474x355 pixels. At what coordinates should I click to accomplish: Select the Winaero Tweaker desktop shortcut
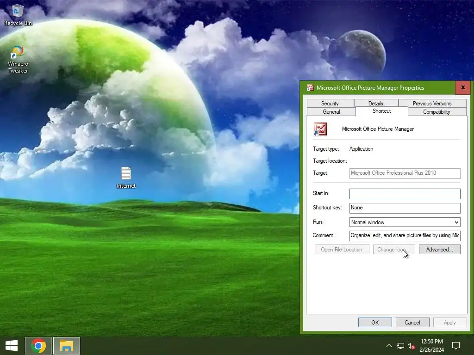(x=18, y=60)
